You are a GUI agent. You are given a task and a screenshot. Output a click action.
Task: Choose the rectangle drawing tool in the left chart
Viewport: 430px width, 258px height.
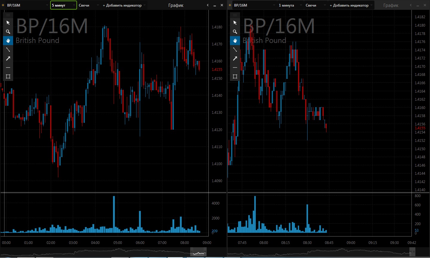[8, 76]
